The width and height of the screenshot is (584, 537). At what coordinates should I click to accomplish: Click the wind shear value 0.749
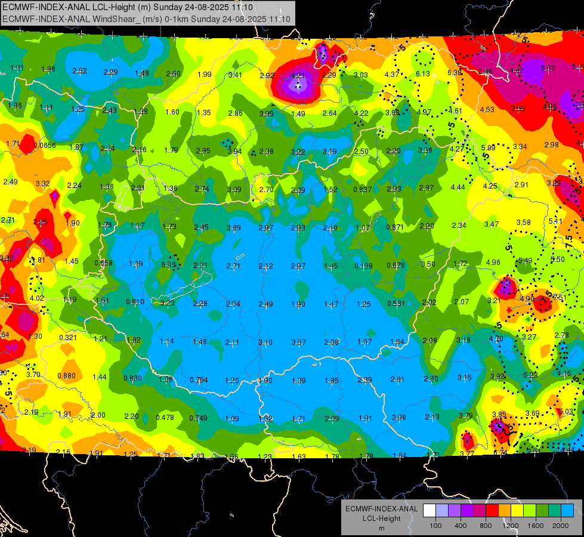point(198,418)
